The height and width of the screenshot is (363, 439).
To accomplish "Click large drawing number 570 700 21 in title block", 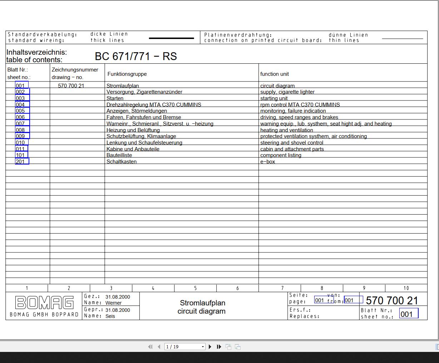I will click(392, 301).
